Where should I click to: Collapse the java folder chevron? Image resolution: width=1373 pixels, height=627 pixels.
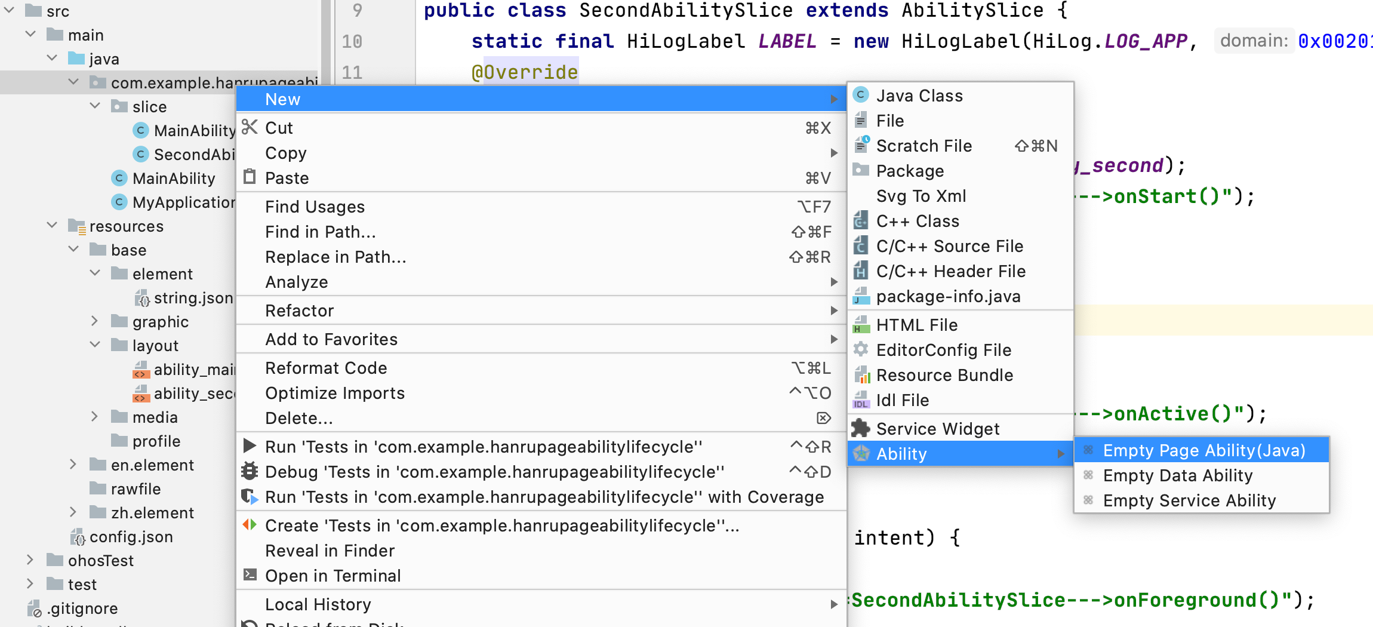[53, 59]
